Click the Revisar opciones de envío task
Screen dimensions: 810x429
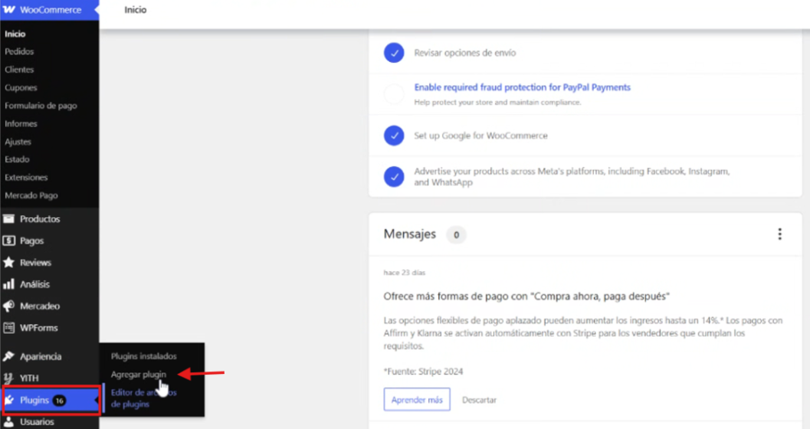click(x=465, y=53)
